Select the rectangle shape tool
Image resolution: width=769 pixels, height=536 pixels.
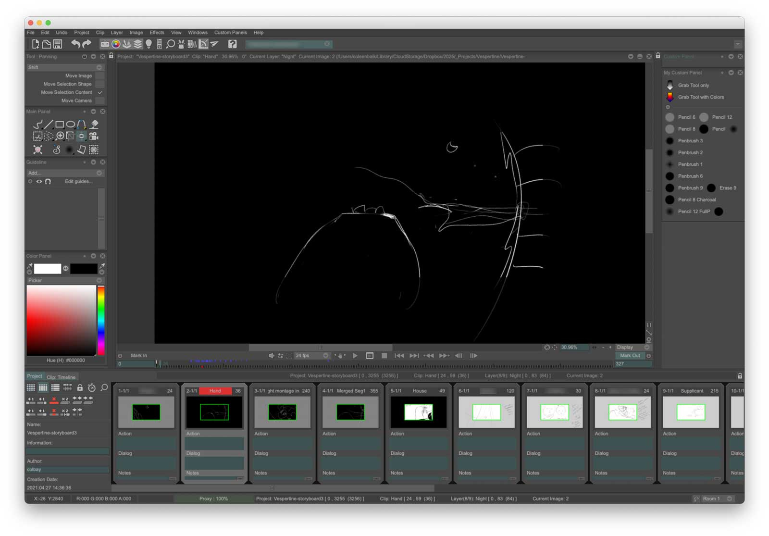[x=60, y=125]
